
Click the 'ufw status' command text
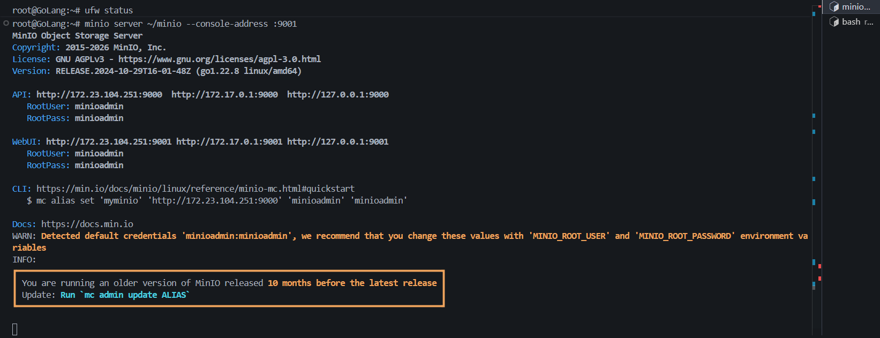coord(109,10)
